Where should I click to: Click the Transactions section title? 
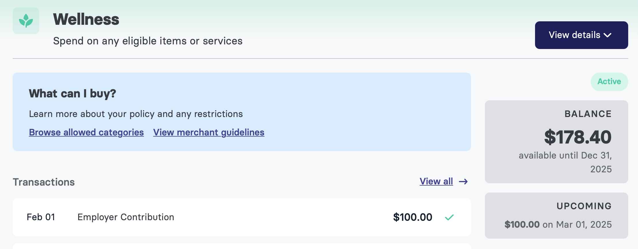[x=44, y=182]
